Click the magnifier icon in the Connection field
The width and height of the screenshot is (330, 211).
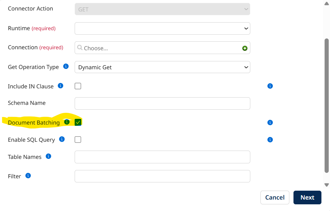click(x=80, y=47)
